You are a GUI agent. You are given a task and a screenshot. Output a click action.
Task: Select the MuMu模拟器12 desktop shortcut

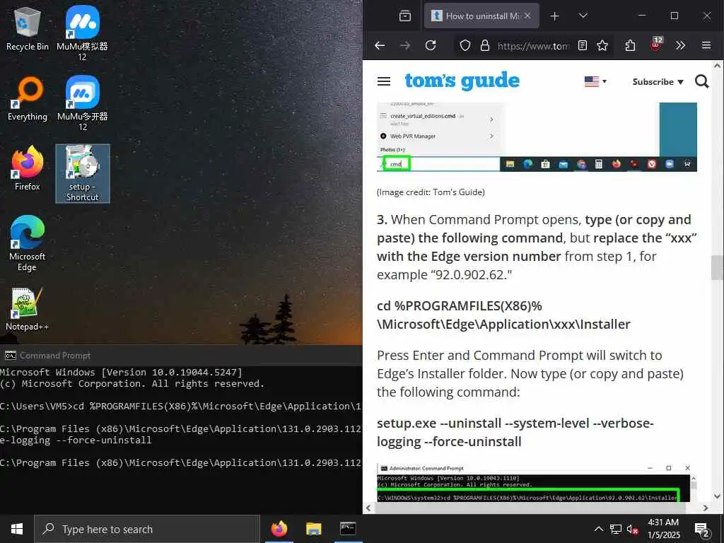click(82, 33)
